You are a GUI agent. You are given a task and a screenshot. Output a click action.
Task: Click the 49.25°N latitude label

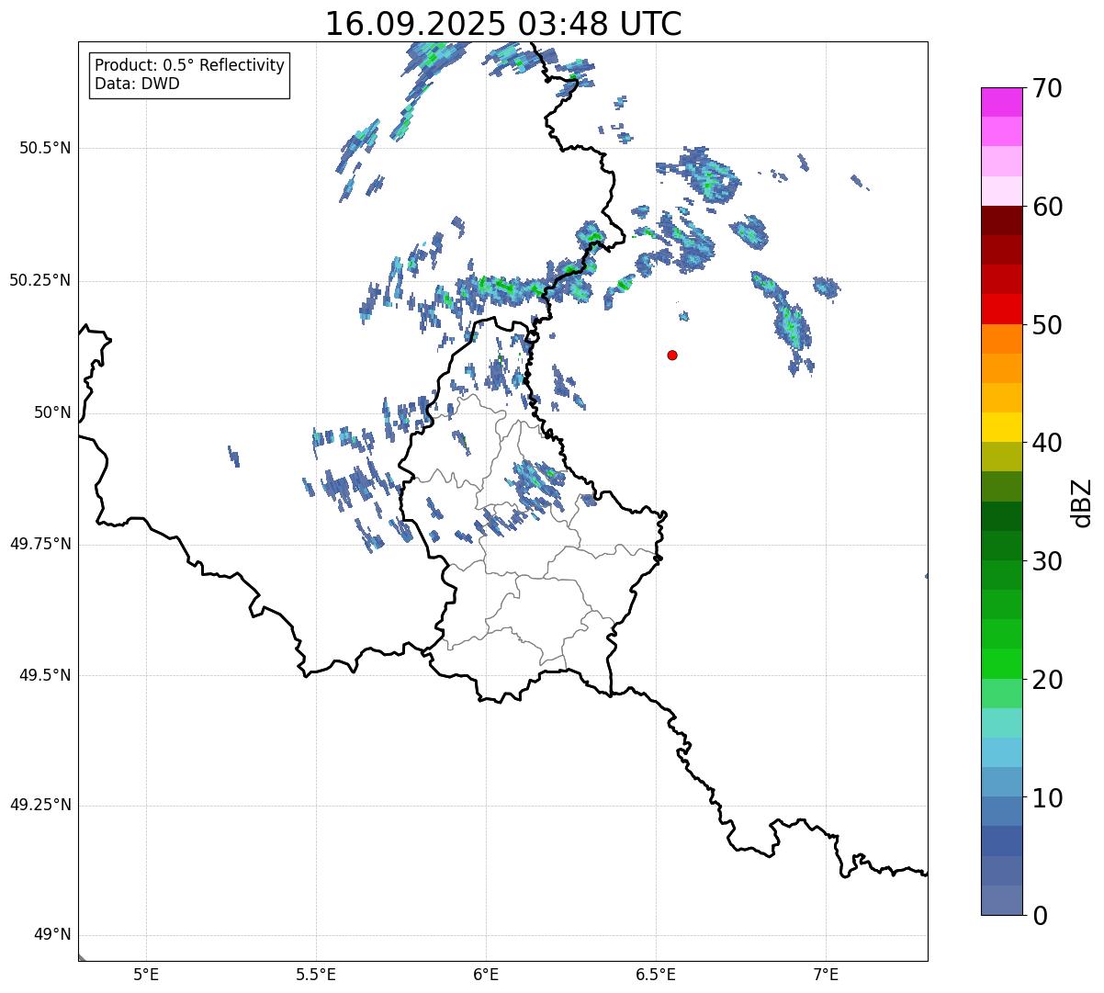40,805
